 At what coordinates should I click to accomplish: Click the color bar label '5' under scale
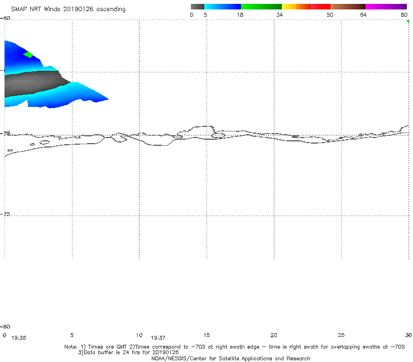pyautogui.click(x=205, y=14)
